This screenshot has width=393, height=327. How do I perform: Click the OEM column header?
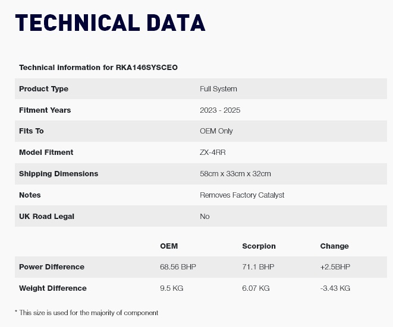tap(169, 246)
